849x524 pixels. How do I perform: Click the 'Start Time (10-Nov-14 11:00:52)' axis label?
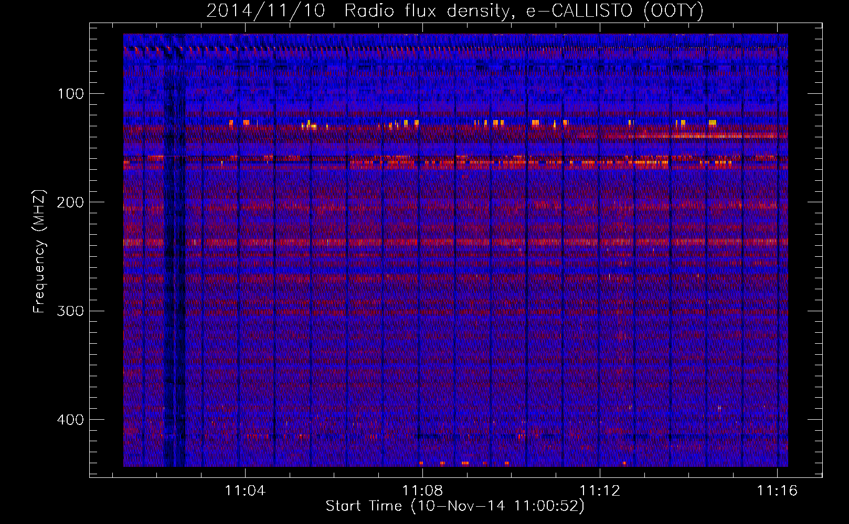pos(455,506)
